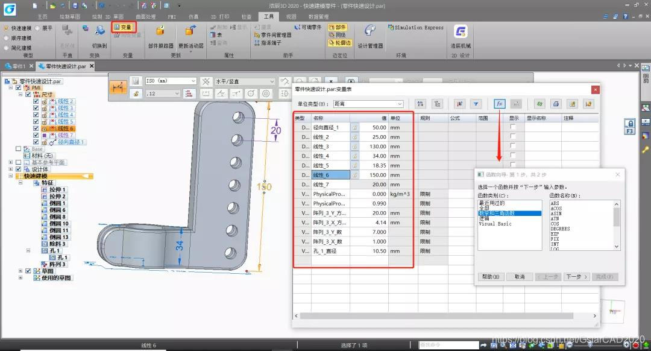
Task: Click the print icon in variable table toolbar
Action: pos(556,104)
